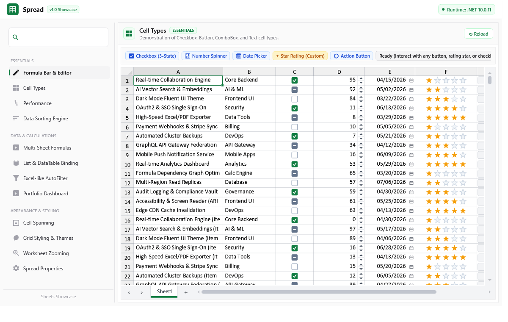Check the Dark Mode Fluent UI Theme row 3 box
The height and width of the screenshot is (322, 508).
[295, 99]
